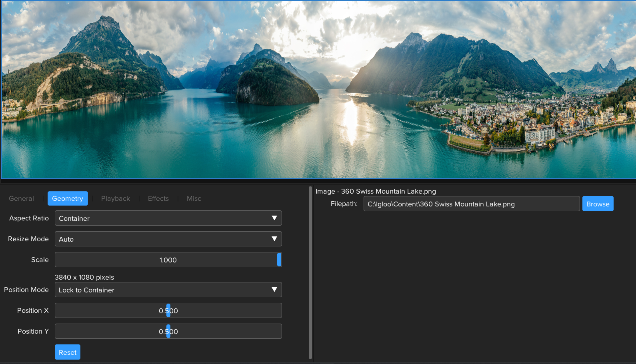The height and width of the screenshot is (364, 636).
Task: Click into the Filepath text field
Action: (x=471, y=204)
